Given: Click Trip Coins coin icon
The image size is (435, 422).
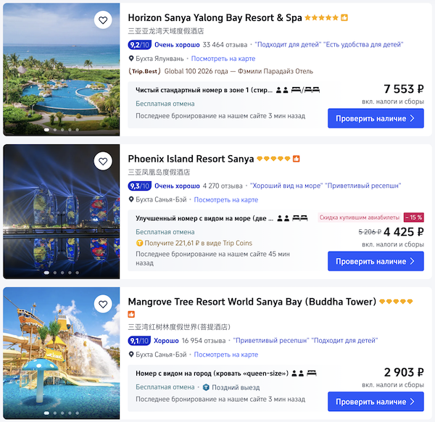Looking at the screenshot, I should click(x=139, y=243).
